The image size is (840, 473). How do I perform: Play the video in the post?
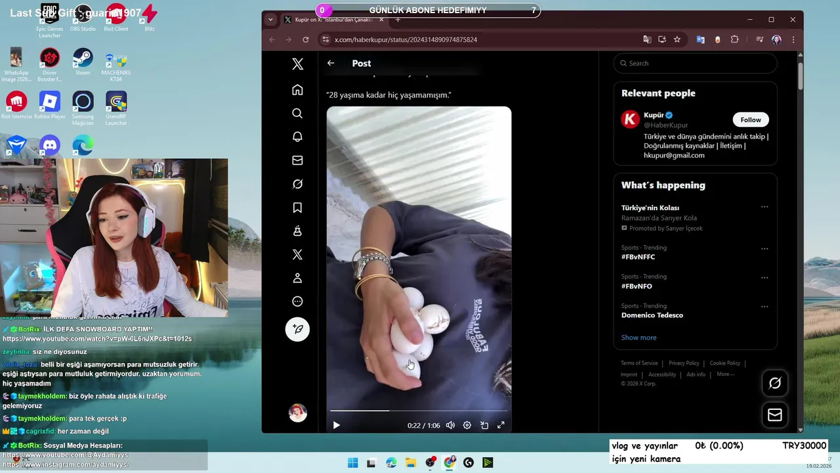click(336, 425)
